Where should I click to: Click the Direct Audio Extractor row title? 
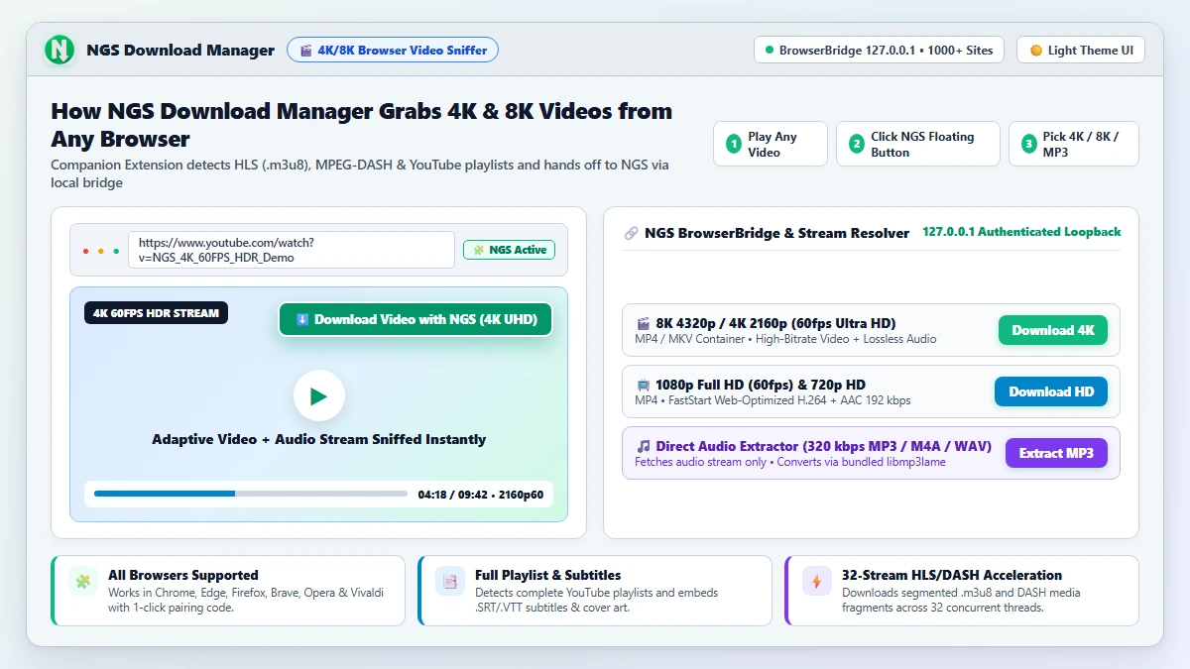[823, 446]
